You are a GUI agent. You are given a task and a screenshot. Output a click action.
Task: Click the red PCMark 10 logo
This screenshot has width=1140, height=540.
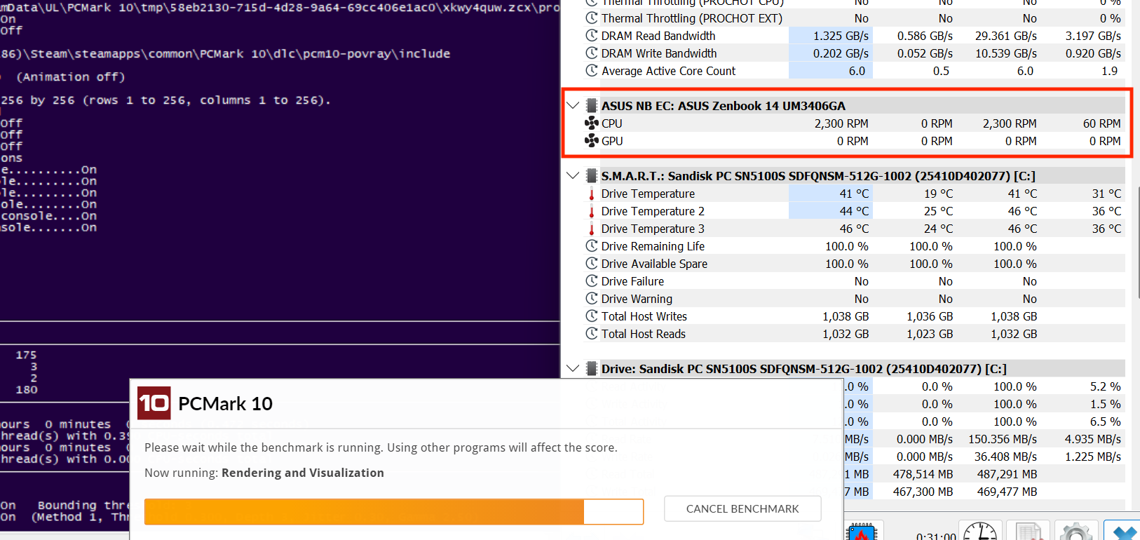pyautogui.click(x=154, y=403)
